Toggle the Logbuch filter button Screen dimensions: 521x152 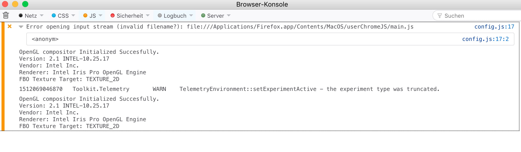pyautogui.click(x=172, y=16)
